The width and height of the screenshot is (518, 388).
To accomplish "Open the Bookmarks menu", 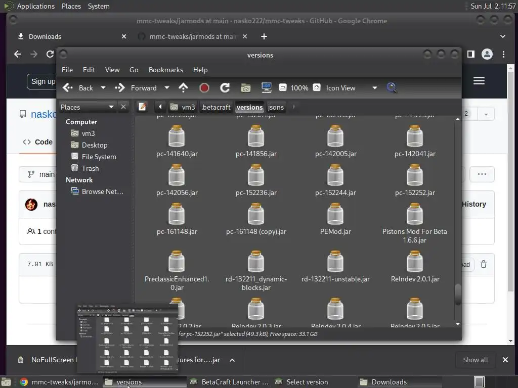I will pos(165,70).
